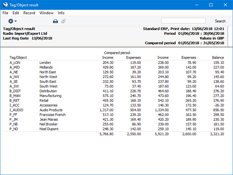Click the B_MAN tag code

point(15,96)
